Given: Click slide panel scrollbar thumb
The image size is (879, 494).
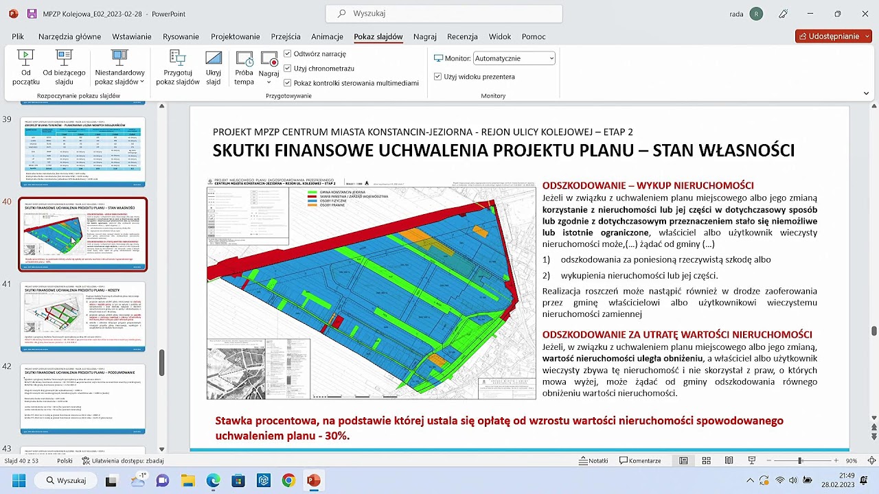Looking at the screenshot, I should pyautogui.click(x=162, y=363).
